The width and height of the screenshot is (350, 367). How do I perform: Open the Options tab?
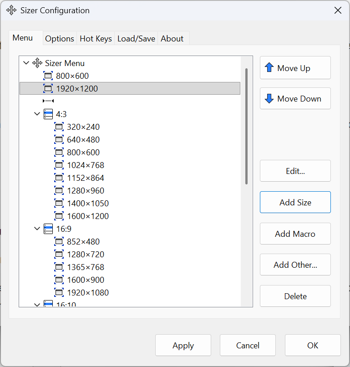(x=60, y=39)
